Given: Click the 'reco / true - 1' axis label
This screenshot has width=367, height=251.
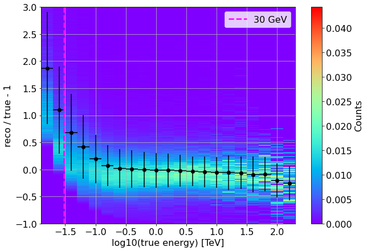Looking at the screenshot, I should tap(7, 116).
